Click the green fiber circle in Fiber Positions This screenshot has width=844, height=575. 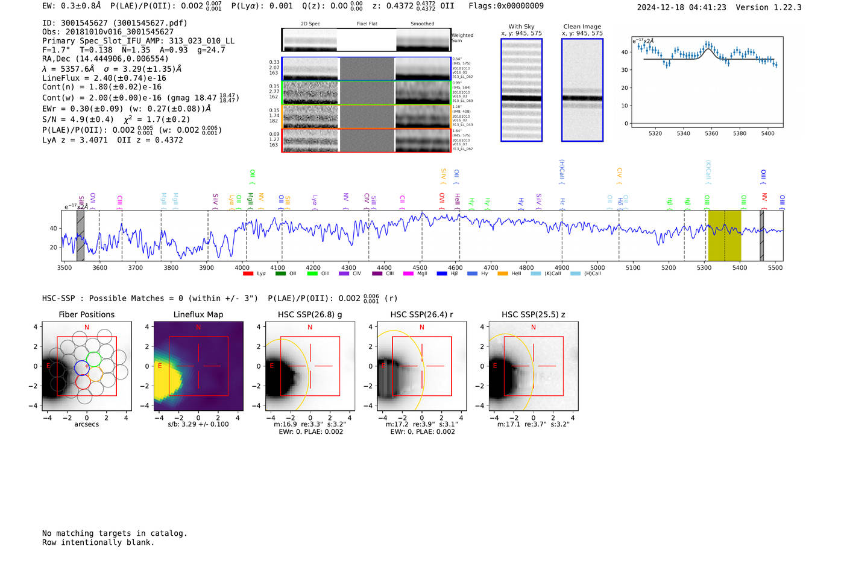coord(93,359)
